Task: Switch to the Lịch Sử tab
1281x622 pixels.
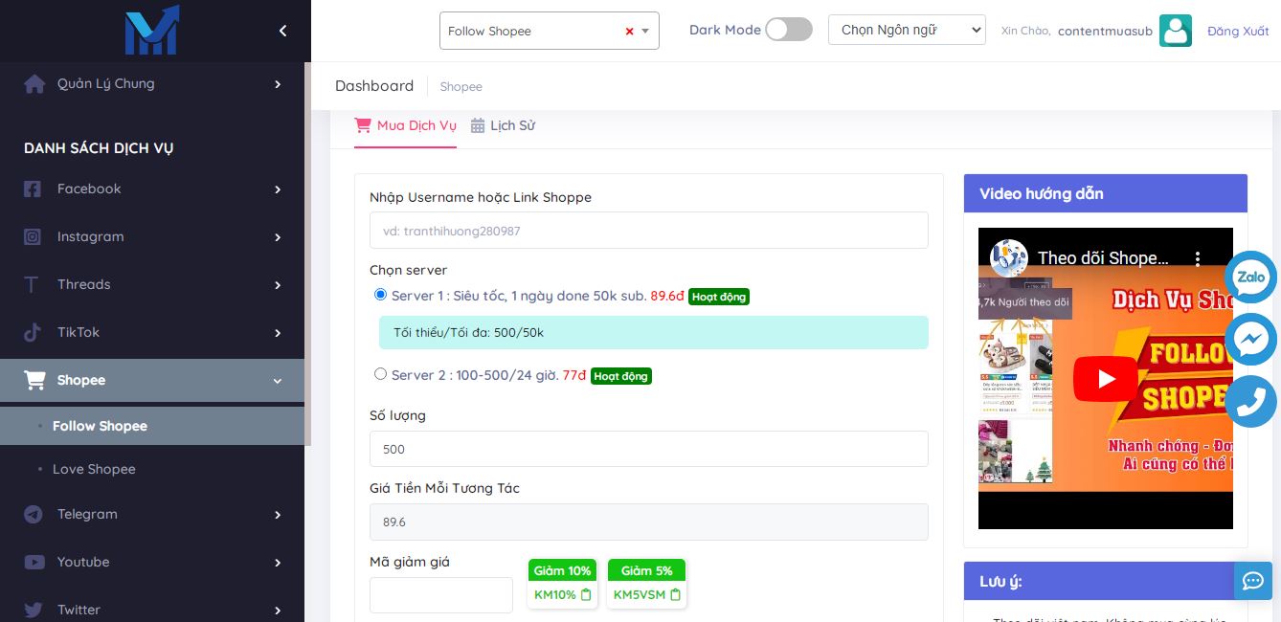Action: [503, 126]
